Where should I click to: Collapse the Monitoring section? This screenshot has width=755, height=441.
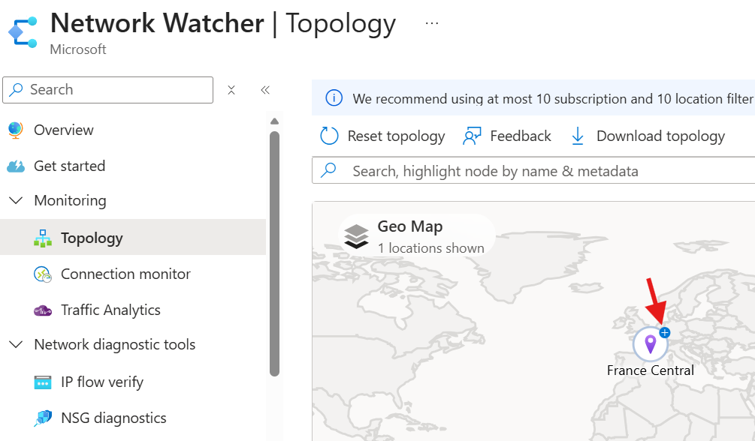tap(16, 200)
